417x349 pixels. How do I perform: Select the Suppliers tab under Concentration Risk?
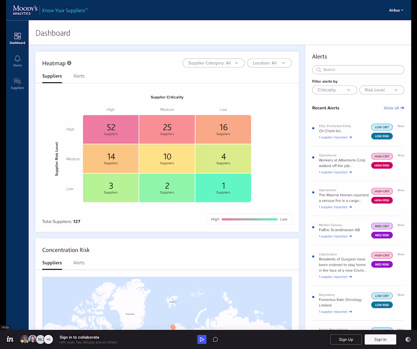tap(52, 263)
